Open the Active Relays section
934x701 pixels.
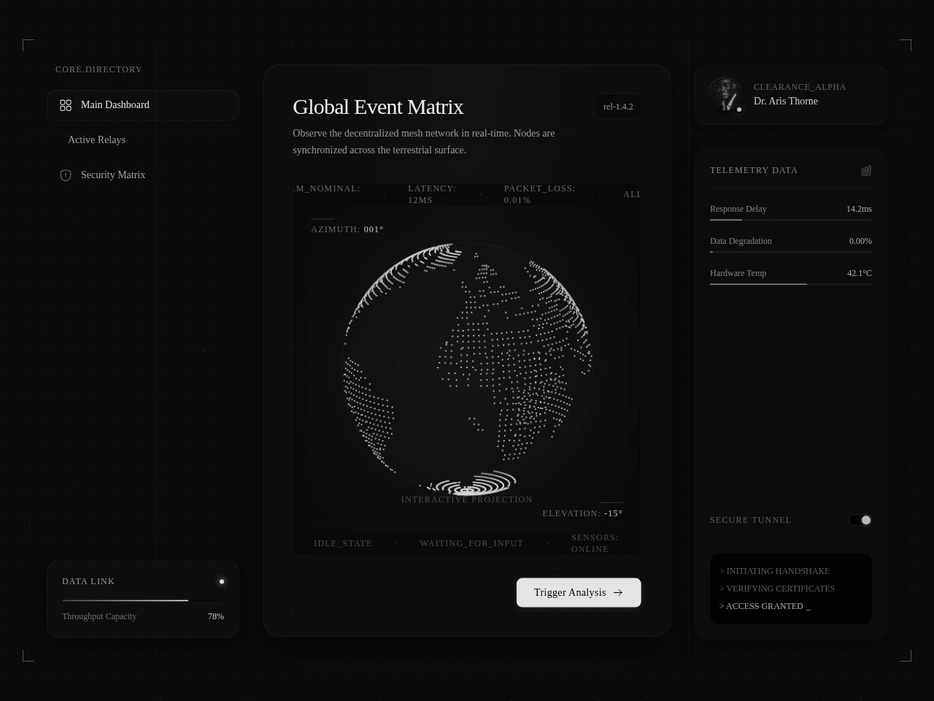(96, 139)
